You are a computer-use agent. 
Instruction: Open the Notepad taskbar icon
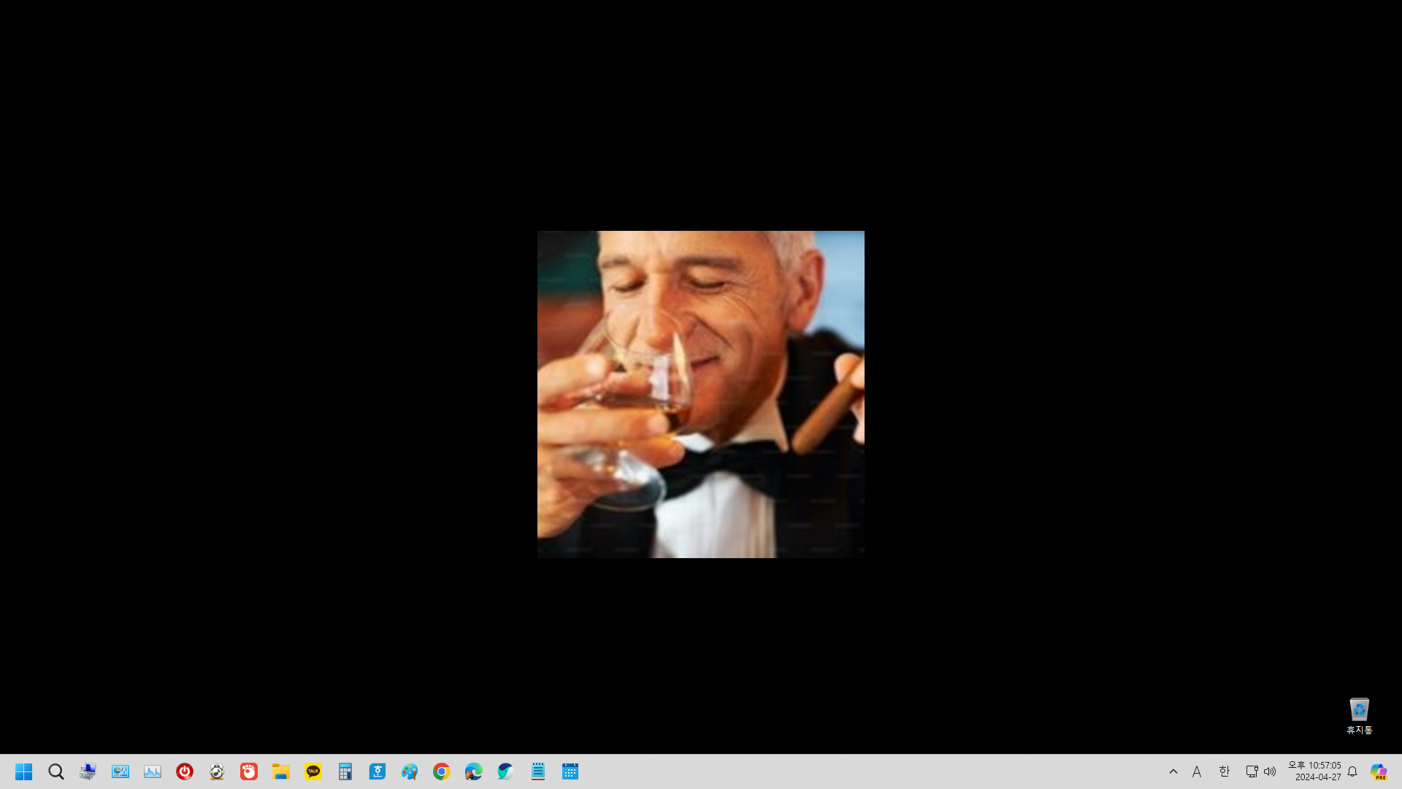pyautogui.click(x=538, y=771)
